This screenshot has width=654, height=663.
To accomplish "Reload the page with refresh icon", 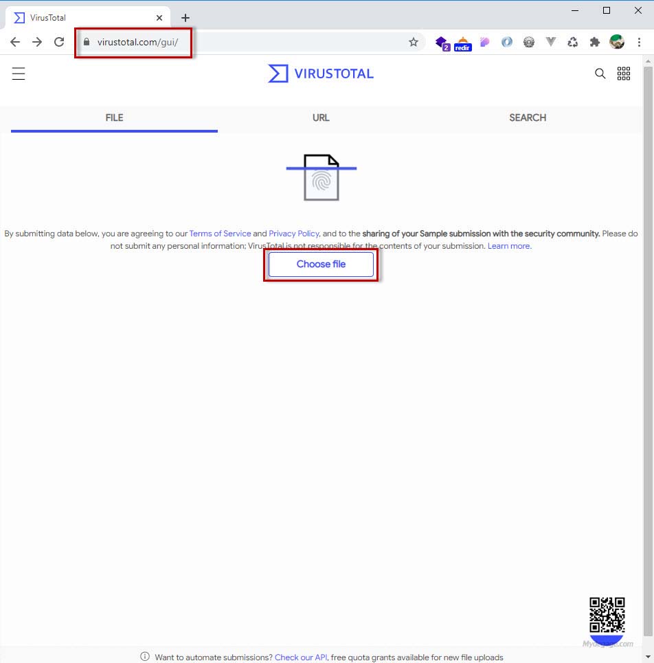I will pos(59,42).
